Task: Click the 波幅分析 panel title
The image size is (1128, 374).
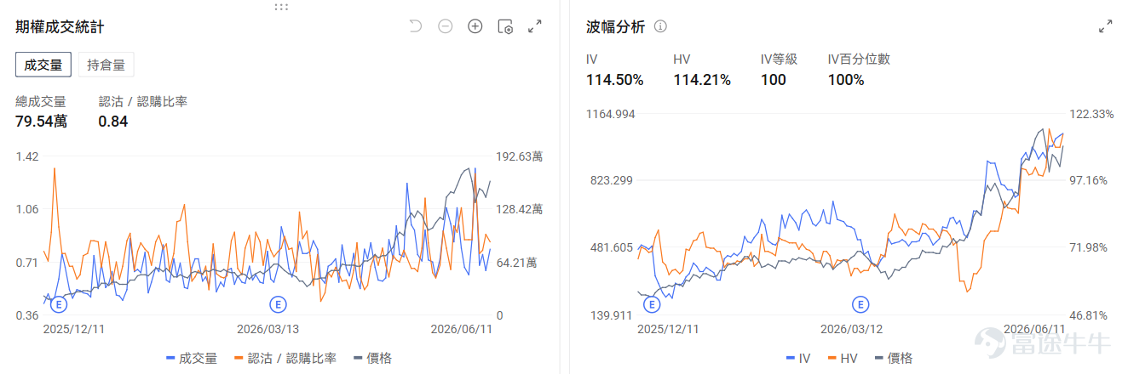Action: (615, 26)
